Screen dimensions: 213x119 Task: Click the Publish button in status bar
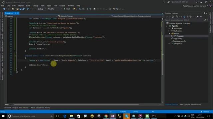pyautogui.click(x=206, y=112)
